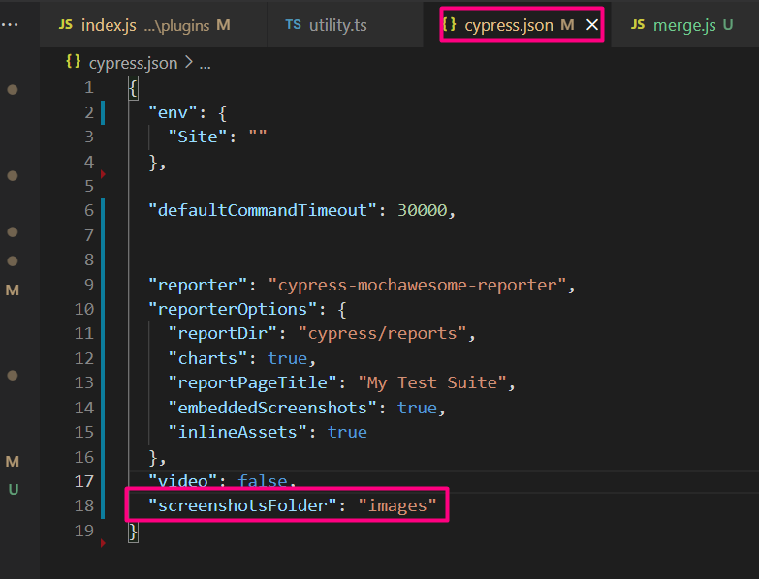The width and height of the screenshot is (759, 579).
Task: Click the braces icon in the breadcrumb
Action: pos(73,62)
